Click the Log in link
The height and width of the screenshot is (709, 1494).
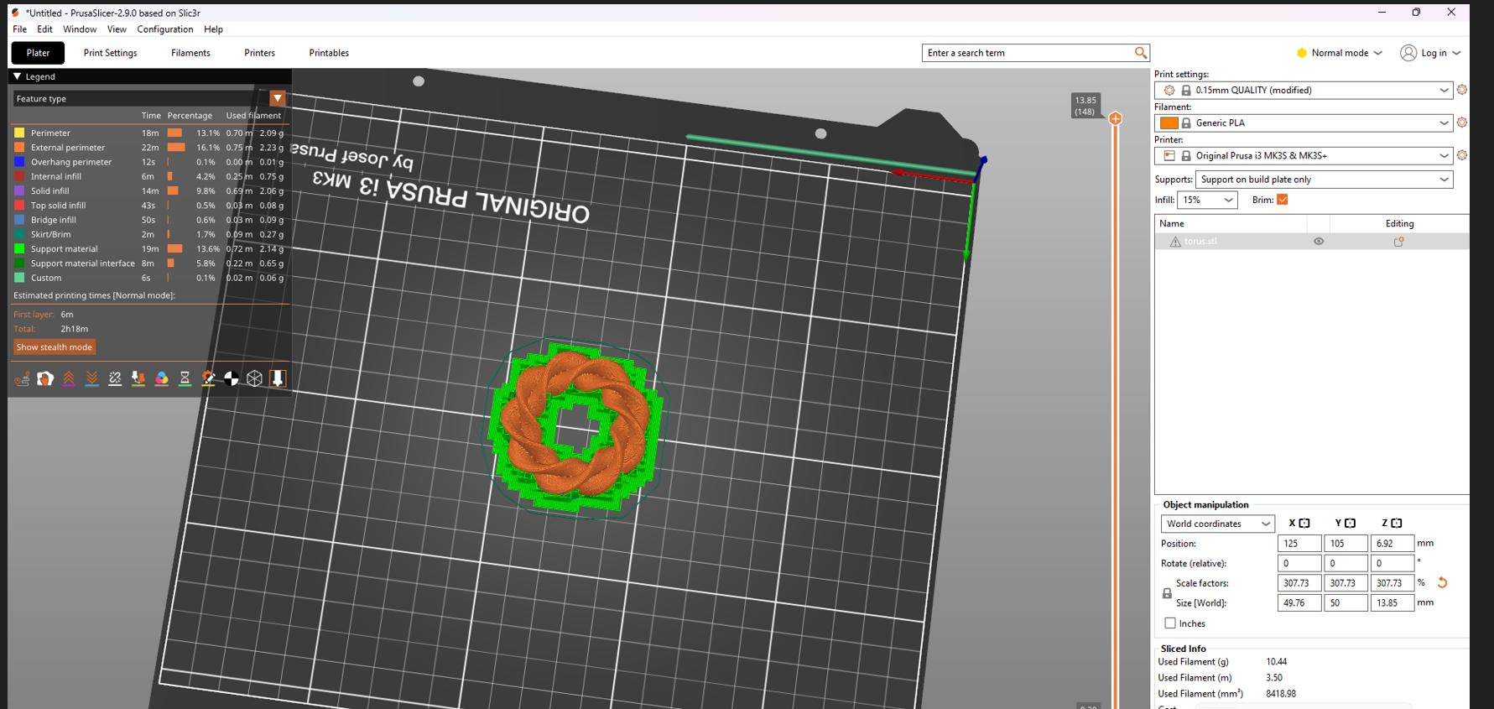pos(1434,53)
